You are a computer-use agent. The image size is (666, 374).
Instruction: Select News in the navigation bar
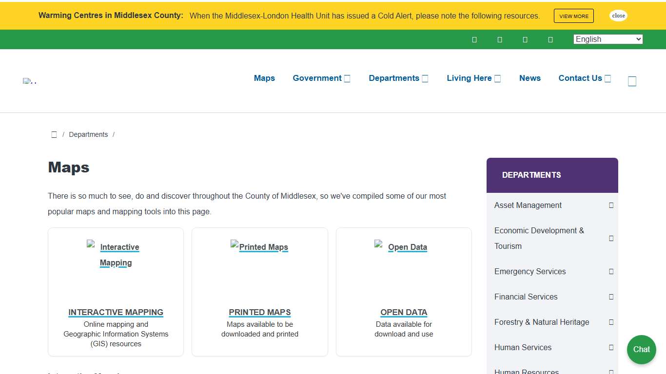pyautogui.click(x=530, y=78)
